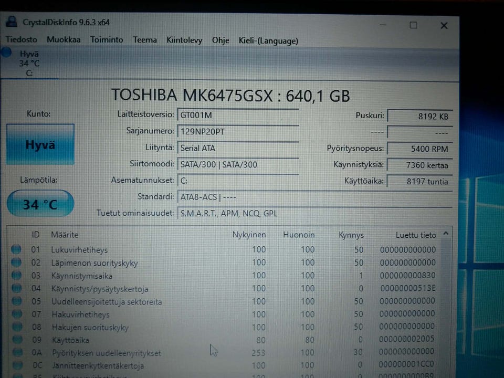Click the Pyöritysnopeus value 5400 RPM
Viewport: 504px width, 378px height.
[420, 149]
